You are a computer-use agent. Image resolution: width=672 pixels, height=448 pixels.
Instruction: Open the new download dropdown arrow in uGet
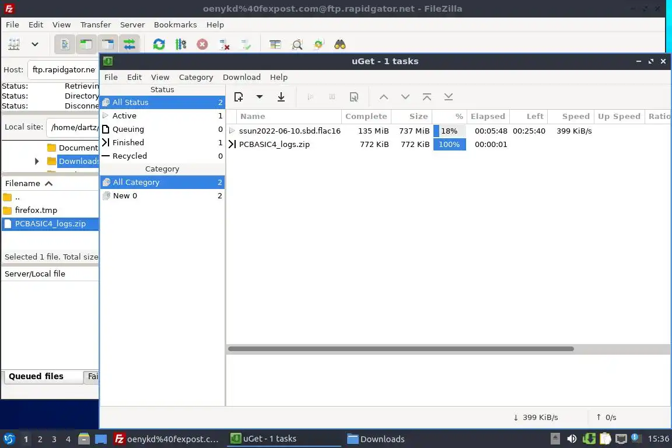(259, 97)
